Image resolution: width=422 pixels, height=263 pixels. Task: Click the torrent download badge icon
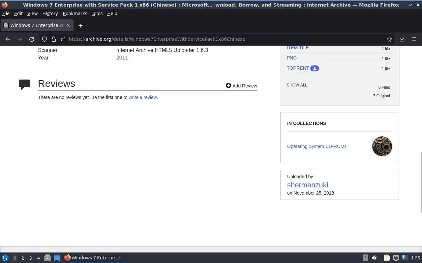315,68
